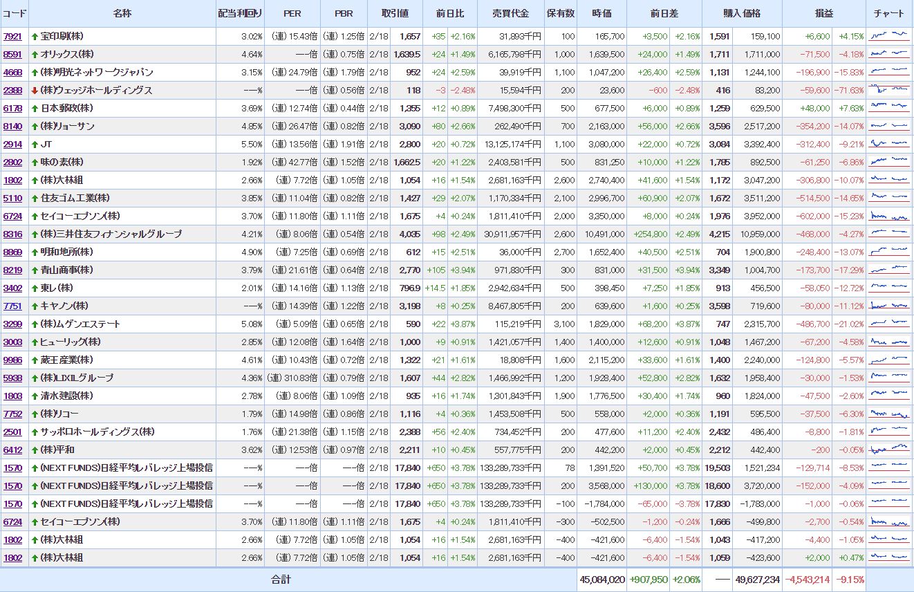Screen dimensions: 914x592
Task: Click the up arrow next to 日本郵政(株)
Action: (x=35, y=108)
